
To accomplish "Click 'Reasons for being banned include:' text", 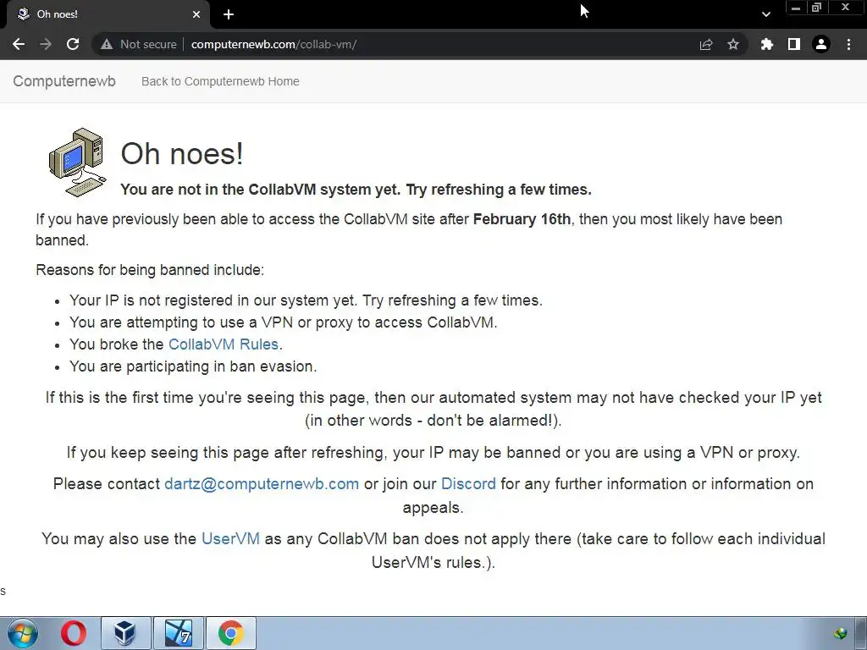I will point(150,270).
